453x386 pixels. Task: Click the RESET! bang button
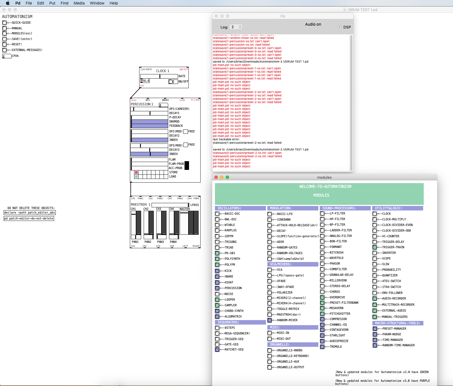pos(5,45)
